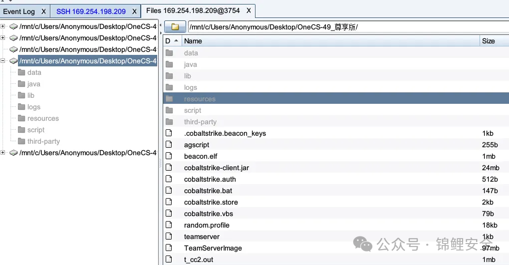
Task: Click the resources folder icon in the highlighted list row
Action: click(169, 99)
